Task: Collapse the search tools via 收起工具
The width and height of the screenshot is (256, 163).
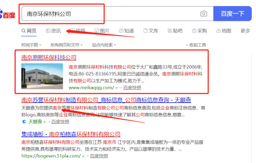Action: pyautogui.click(x=196, y=45)
